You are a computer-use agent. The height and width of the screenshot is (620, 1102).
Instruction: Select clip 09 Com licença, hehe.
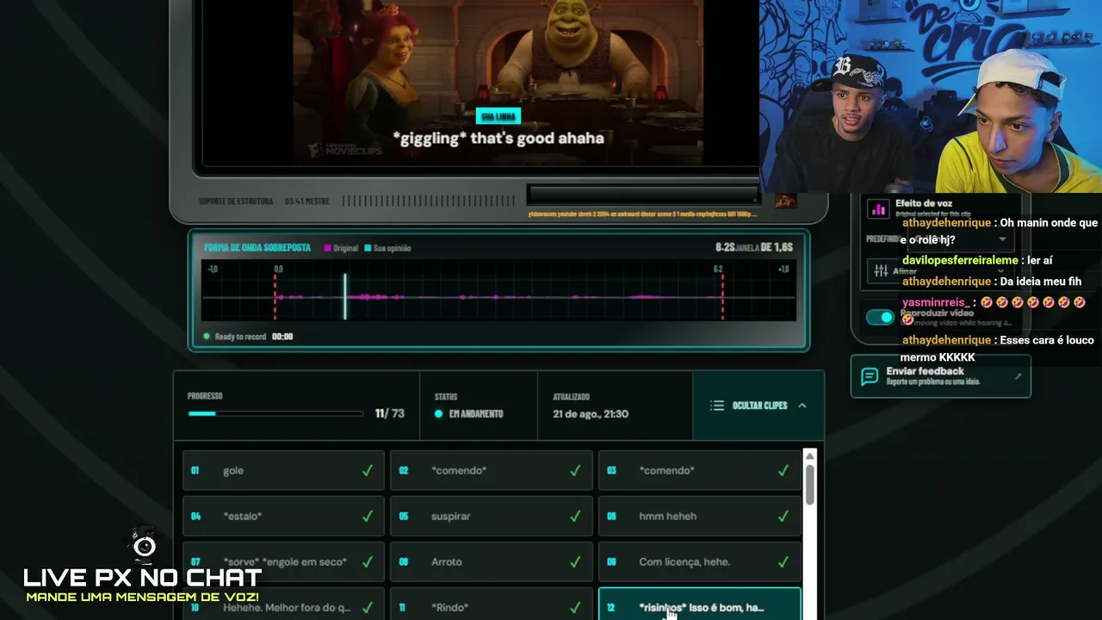(699, 562)
